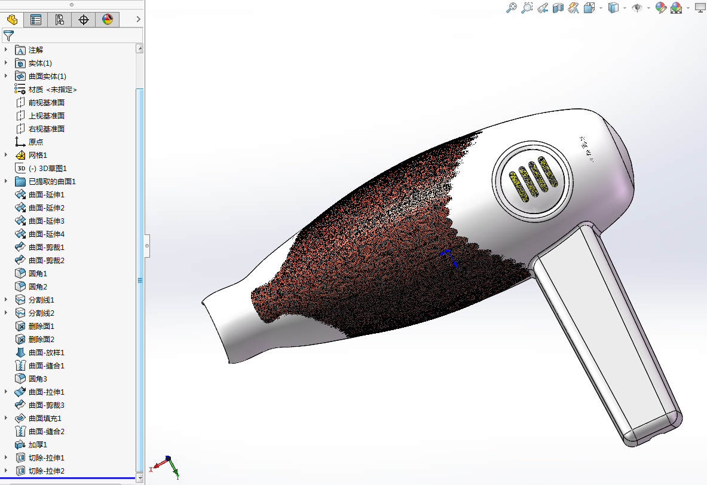Select the 曲面-剪裁2 feature
This screenshot has width=707, height=485.
(x=47, y=260)
